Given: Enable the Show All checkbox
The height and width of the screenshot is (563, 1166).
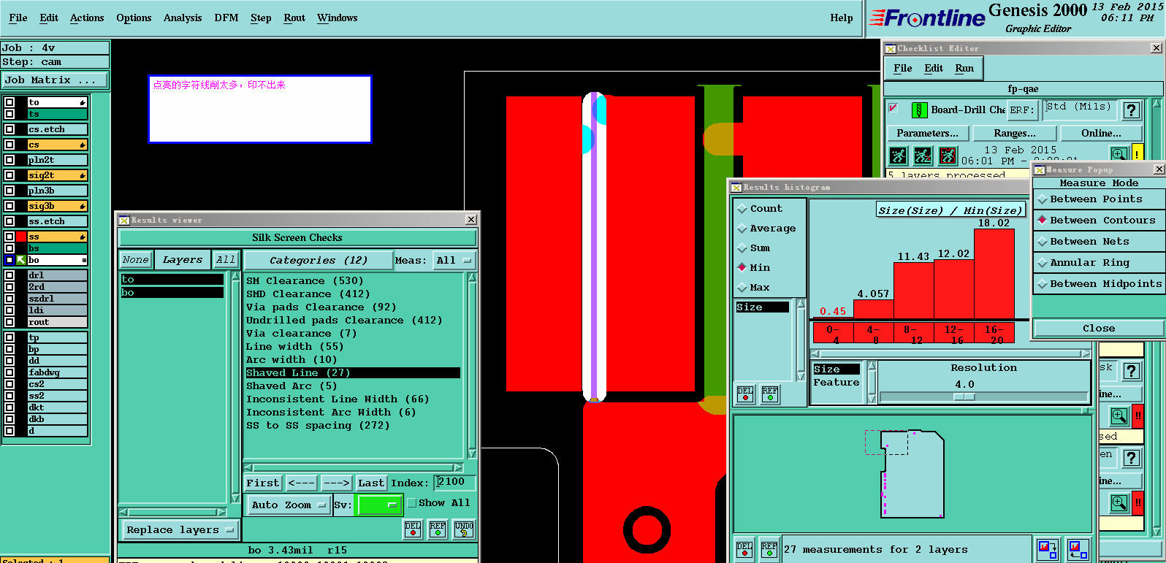Looking at the screenshot, I should (x=412, y=503).
